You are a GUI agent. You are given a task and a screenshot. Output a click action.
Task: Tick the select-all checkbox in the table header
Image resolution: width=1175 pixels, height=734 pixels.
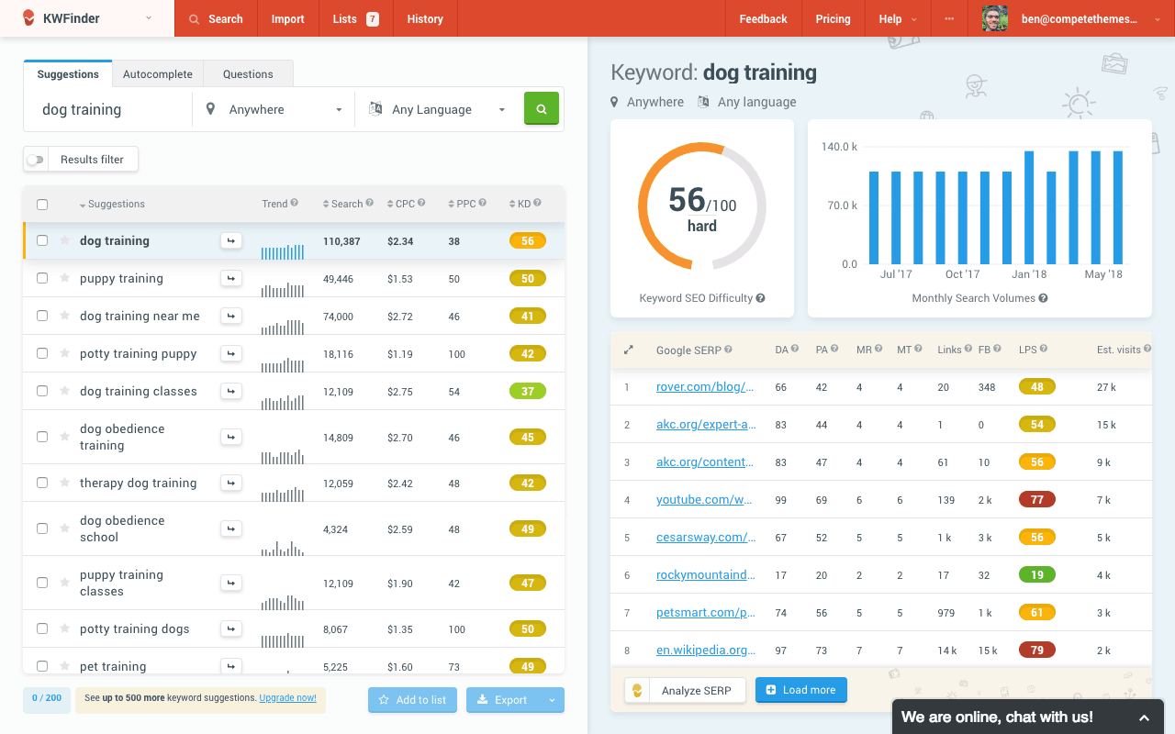coord(42,205)
